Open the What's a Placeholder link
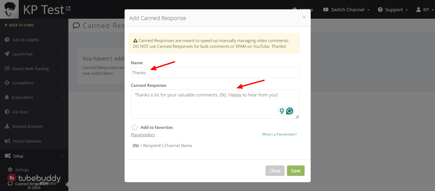The height and width of the screenshot is (191, 435). (x=279, y=134)
